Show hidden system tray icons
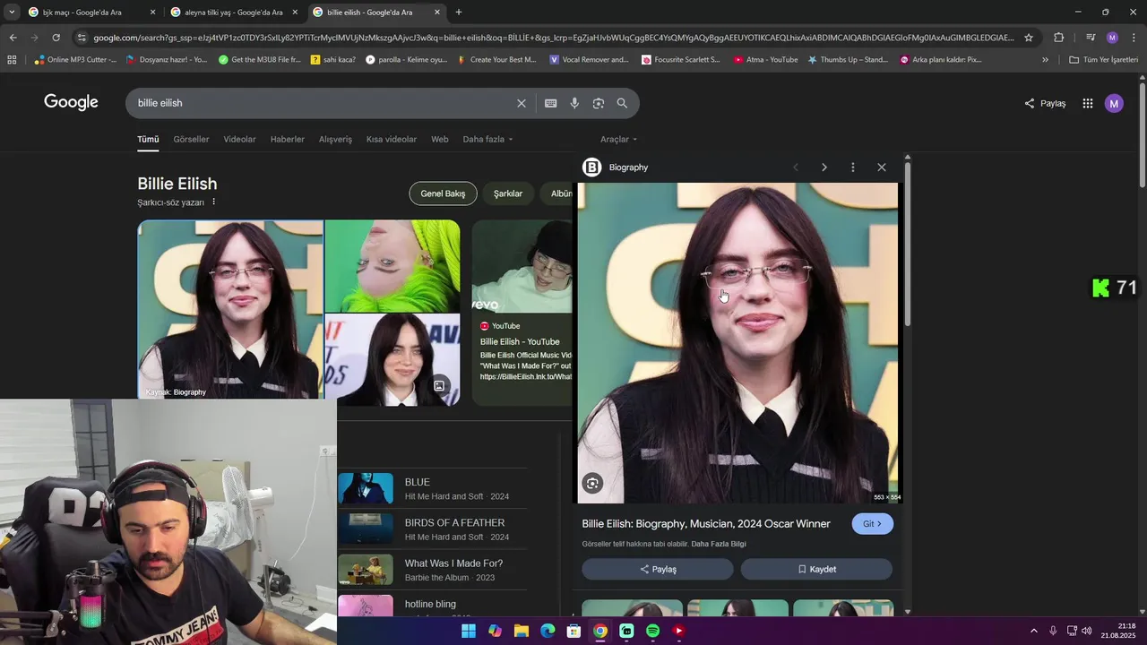 click(1033, 631)
